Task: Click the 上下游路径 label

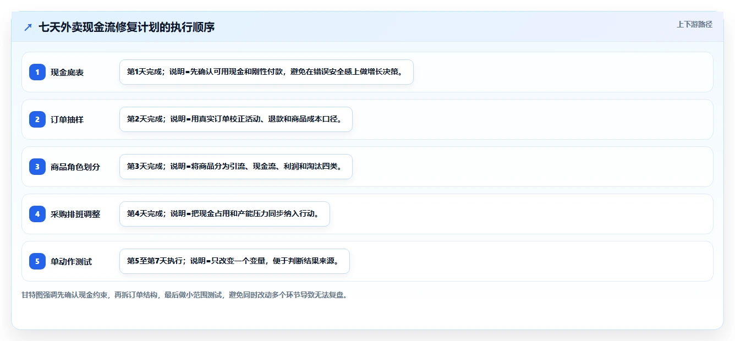Action: click(694, 24)
